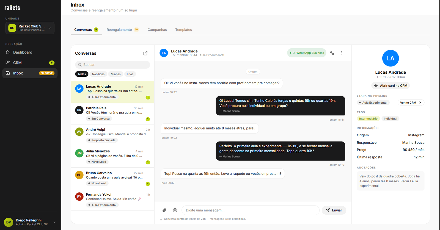This screenshot has width=440, height=230.
Task: Click the Enviar send button
Action: coord(334,210)
